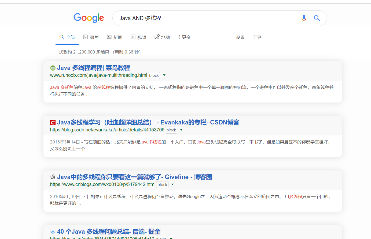Click the 2016年5月10日 cnblogs snippet text
This screenshot has height=239, width=371.
click(x=191, y=200)
